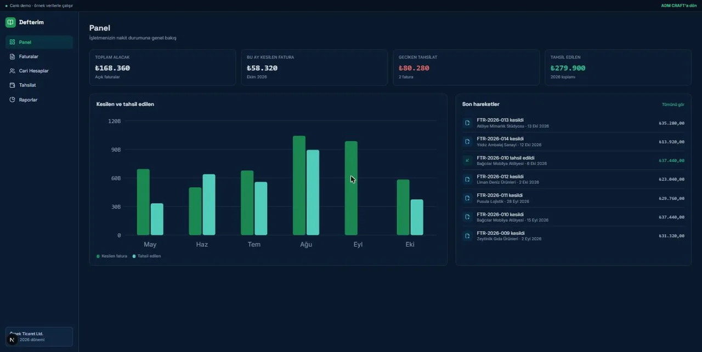Click the Ağu kesilen fatura bar

point(299,186)
